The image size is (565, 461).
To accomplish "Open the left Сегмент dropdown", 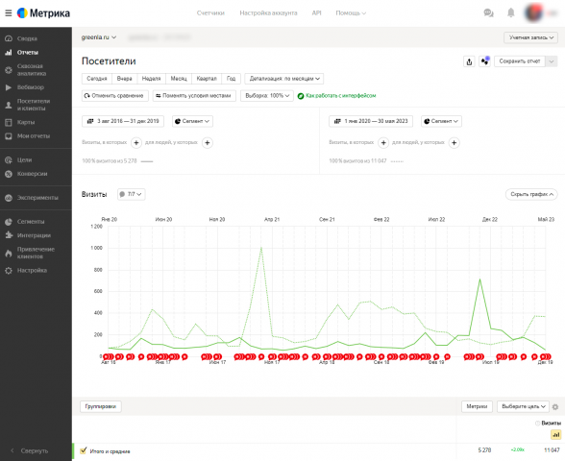I will tap(192, 121).
